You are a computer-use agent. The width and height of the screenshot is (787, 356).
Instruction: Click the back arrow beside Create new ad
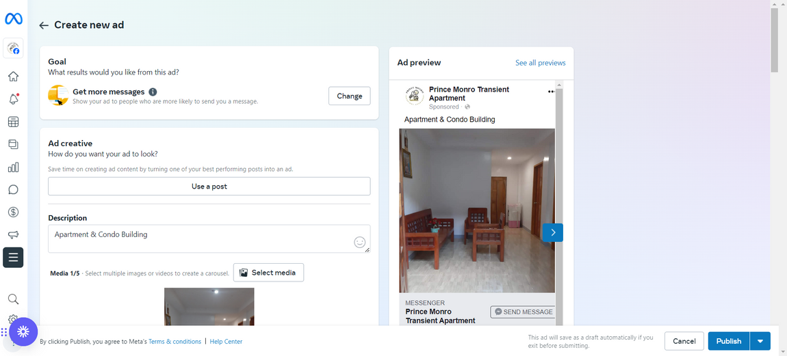[x=44, y=25]
